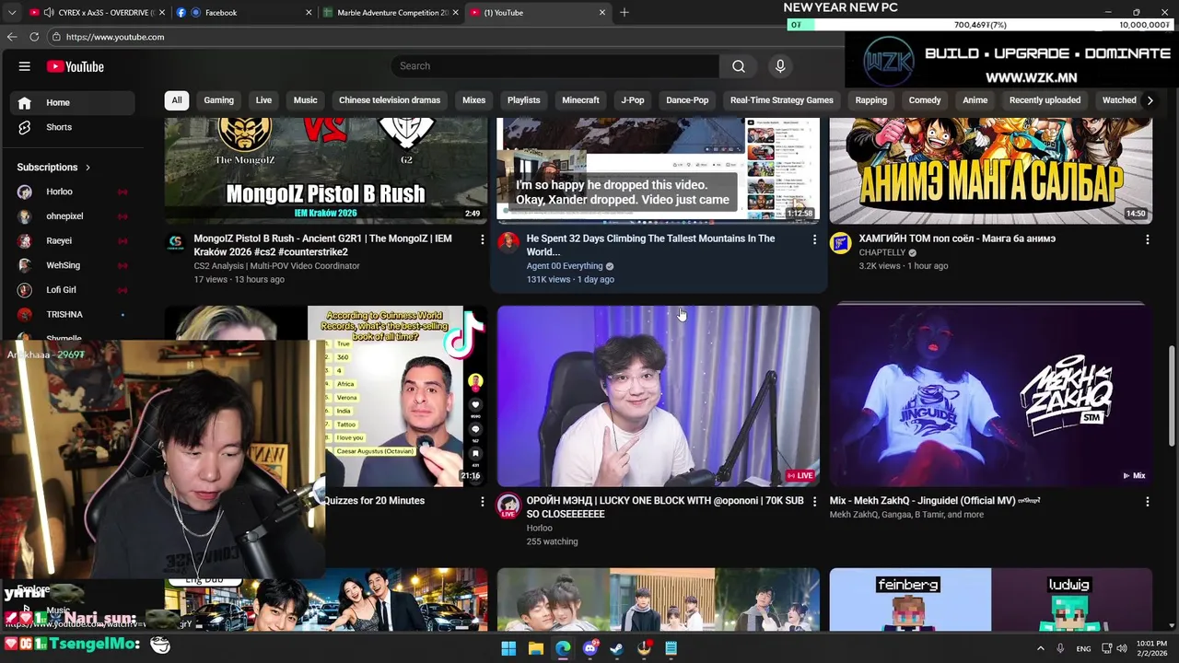The image size is (1179, 663).
Task: Open options menu for ХАМГИЙН ТОМ поп соёл video
Action: pyautogui.click(x=1147, y=239)
